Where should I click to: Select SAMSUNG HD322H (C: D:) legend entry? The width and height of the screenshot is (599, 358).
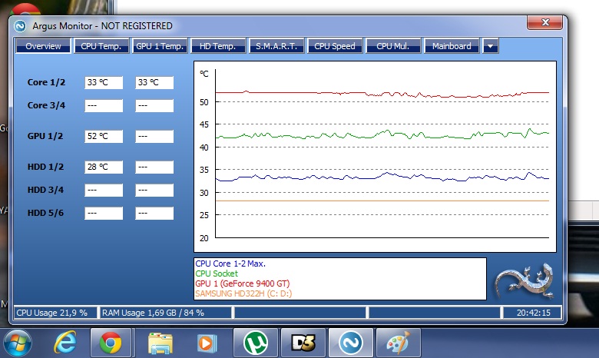tap(243, 293)
